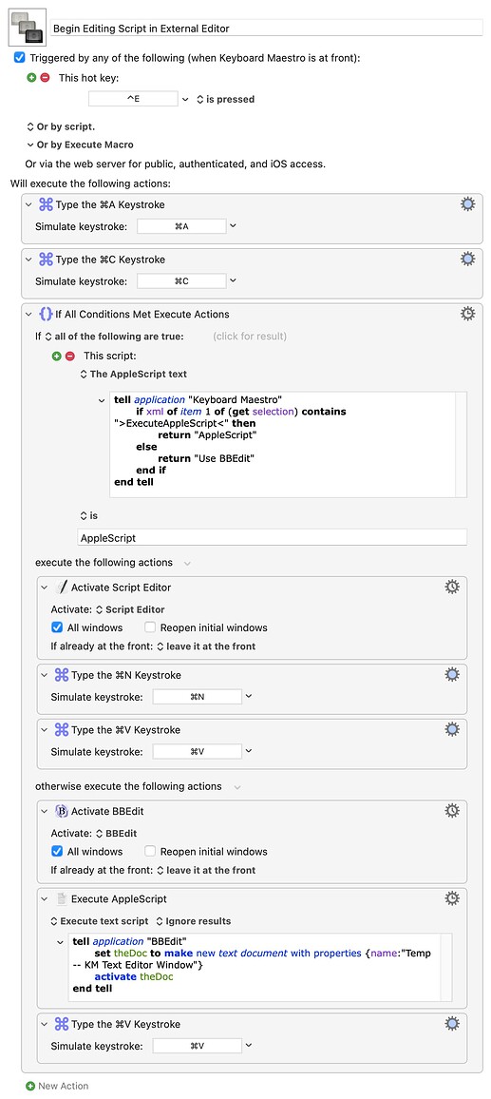The width and height of the screenshot is (491, 1099).
Task: Click inside the BBEdit AppleScript code
Action: click(x=260, y=967)
